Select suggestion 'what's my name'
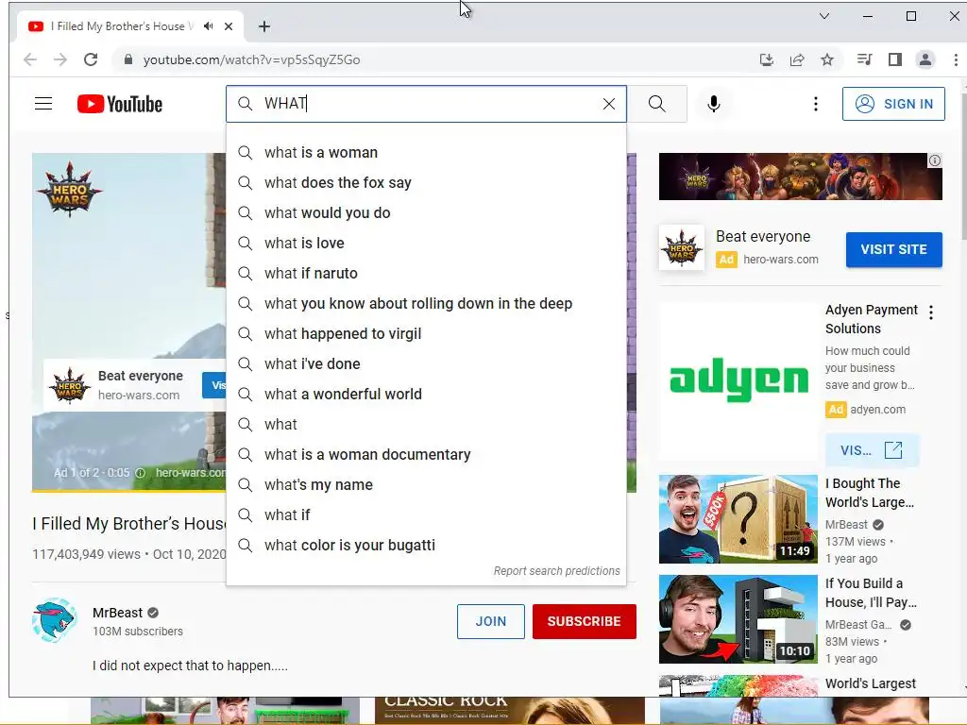 point(426,484)
